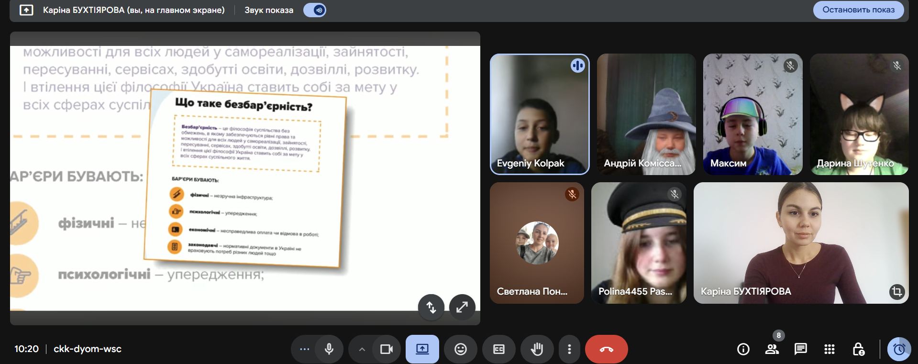Select Evgeniy Kolpak's video tile
Screen dimensions: 918x364
(x=539, y=114)
